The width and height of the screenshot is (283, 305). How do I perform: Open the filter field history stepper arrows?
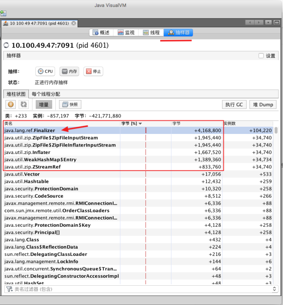(274, 289)
